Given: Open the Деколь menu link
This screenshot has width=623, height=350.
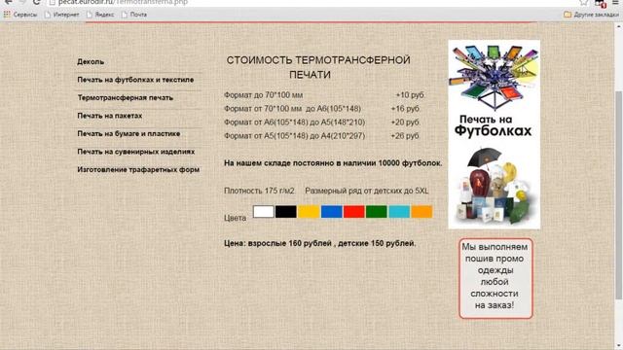Looking at the screenshot, I should (x=91, y=62).
